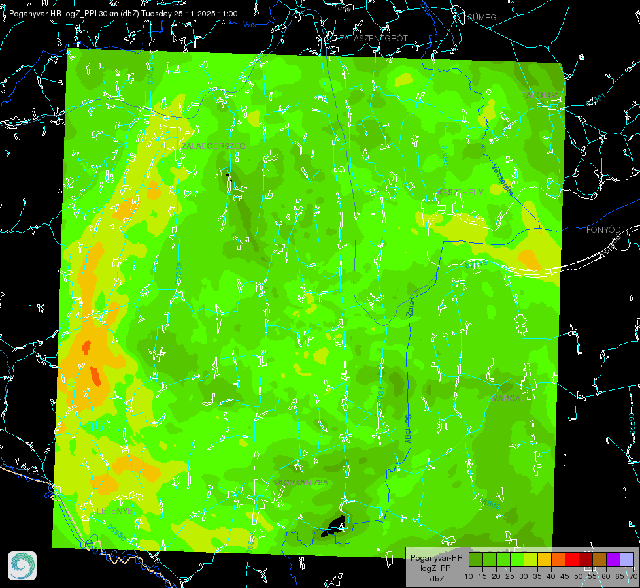Image resolution: width=640 pixels, height=588 pixels.
Task: Click the TAPOLCA town label
Action: (541, 95)
